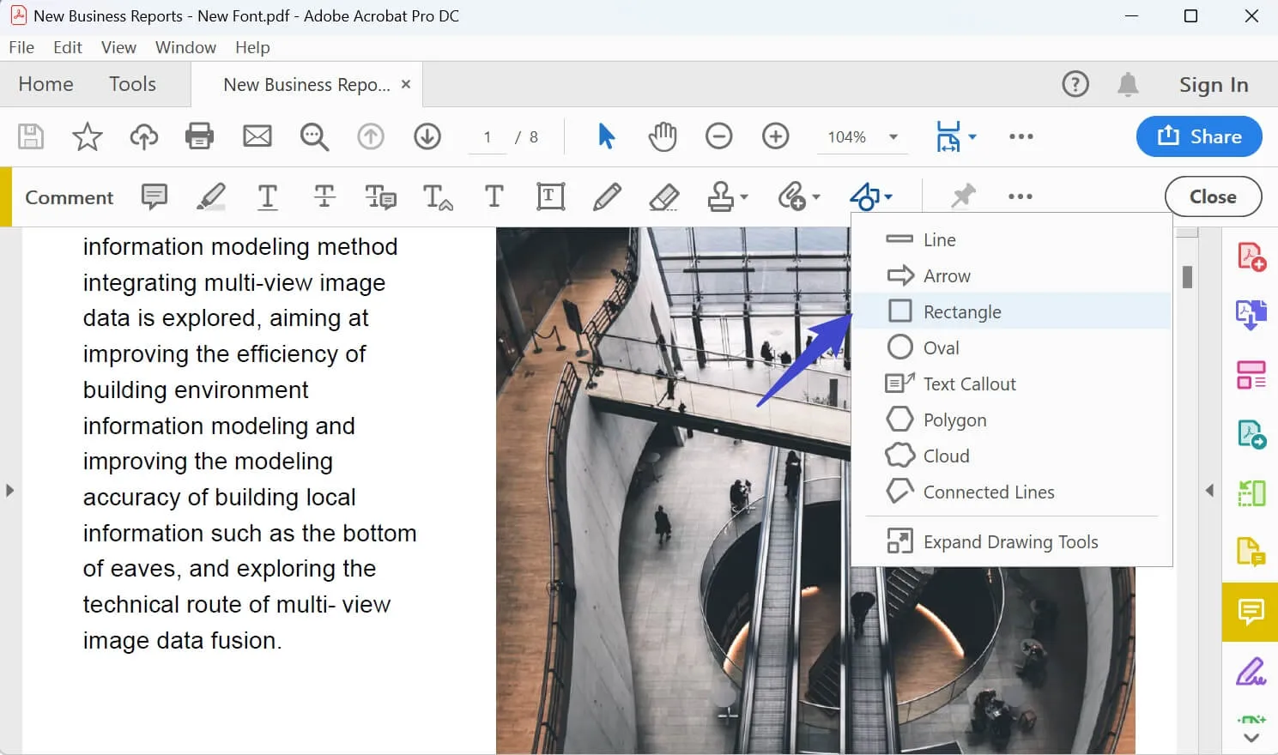Enable the Hand tool for panning

pyautogui.click(x=662, y=136)
